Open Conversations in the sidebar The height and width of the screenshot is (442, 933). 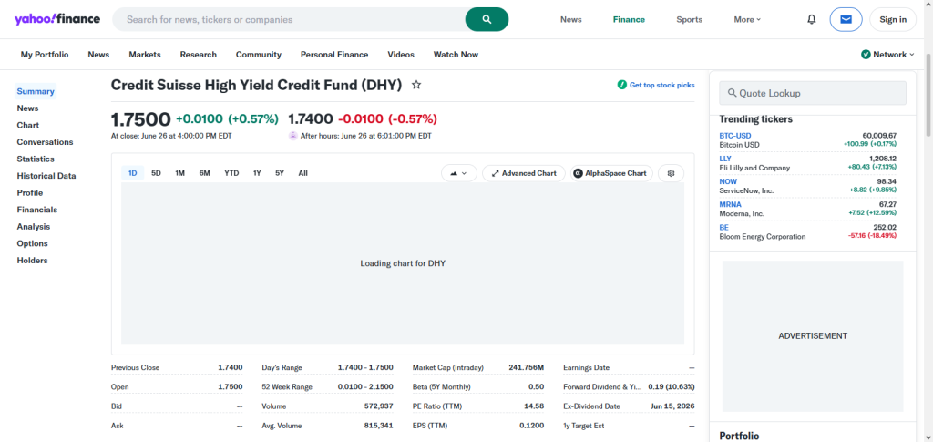pos(46,142)
